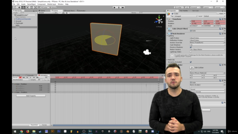
Task: Select the Scale tool in the toolbar
Action: [x=27, y=7]
